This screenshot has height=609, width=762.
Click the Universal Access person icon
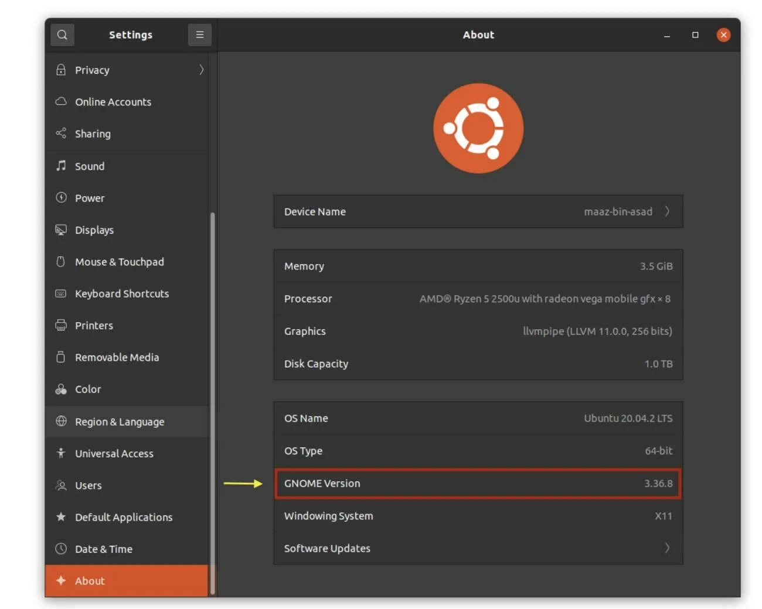point(61,453)
